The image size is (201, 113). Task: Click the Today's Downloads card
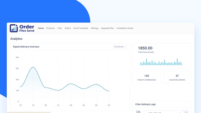coord(146,78)
